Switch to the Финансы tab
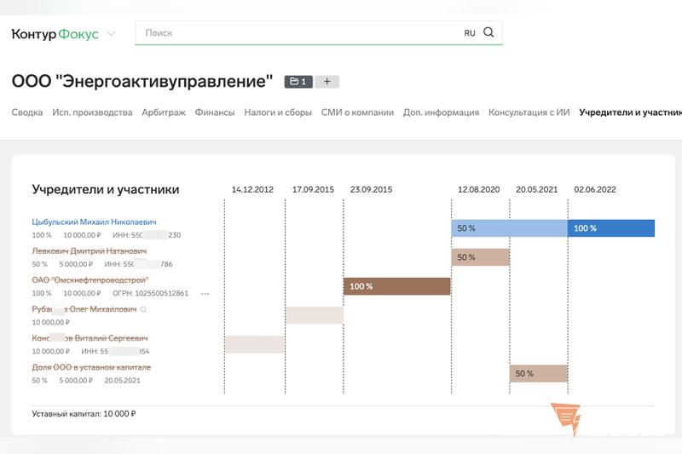This screenshot has height=454, width=682. (x=214, y=112)
